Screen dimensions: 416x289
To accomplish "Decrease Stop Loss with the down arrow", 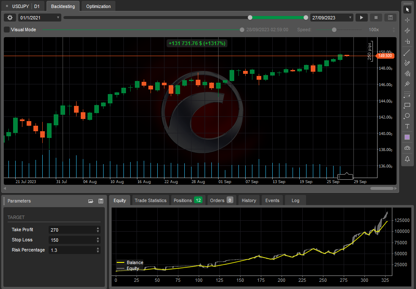I will point(98,241).
